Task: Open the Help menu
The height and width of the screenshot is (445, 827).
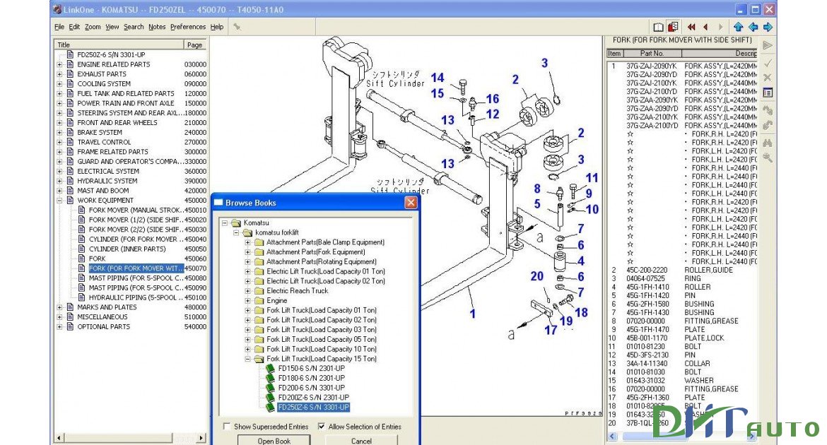Action: pyautogui.click(x=217, y=27)
